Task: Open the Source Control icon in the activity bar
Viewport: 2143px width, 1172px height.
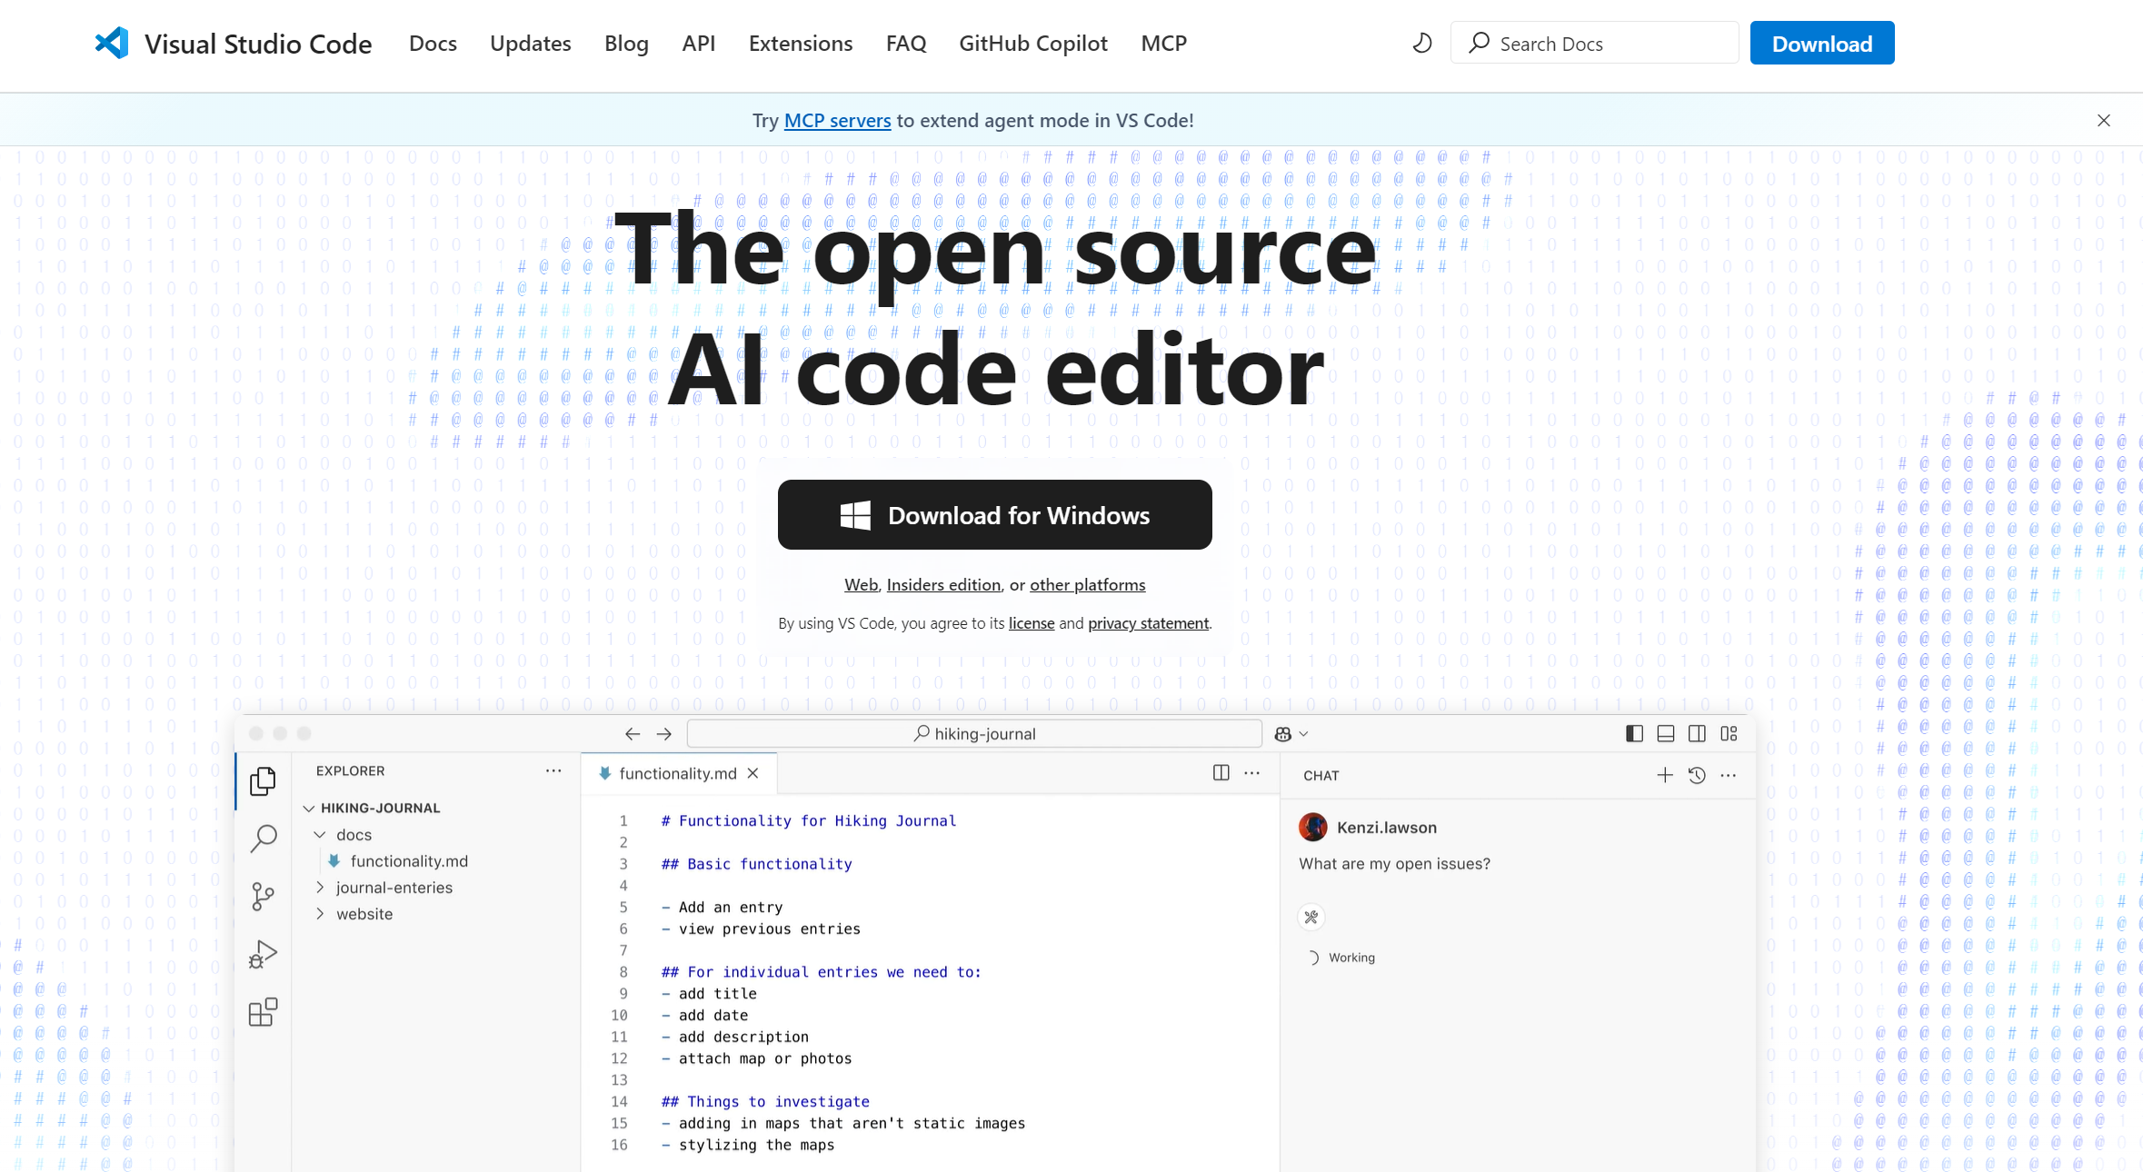Action: [263, 897]
